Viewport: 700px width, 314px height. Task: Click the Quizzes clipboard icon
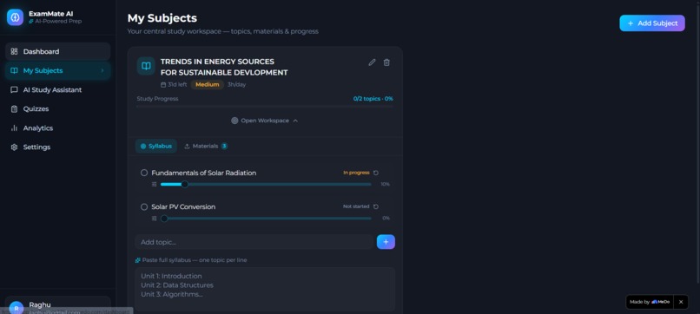[x=14, y=108]
